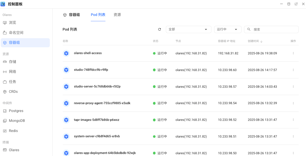Open the actions menu for studio-server-5c768db66b-r5t2p
The height and width of the screenshot is (156, 306).
[x=293, y=87]
